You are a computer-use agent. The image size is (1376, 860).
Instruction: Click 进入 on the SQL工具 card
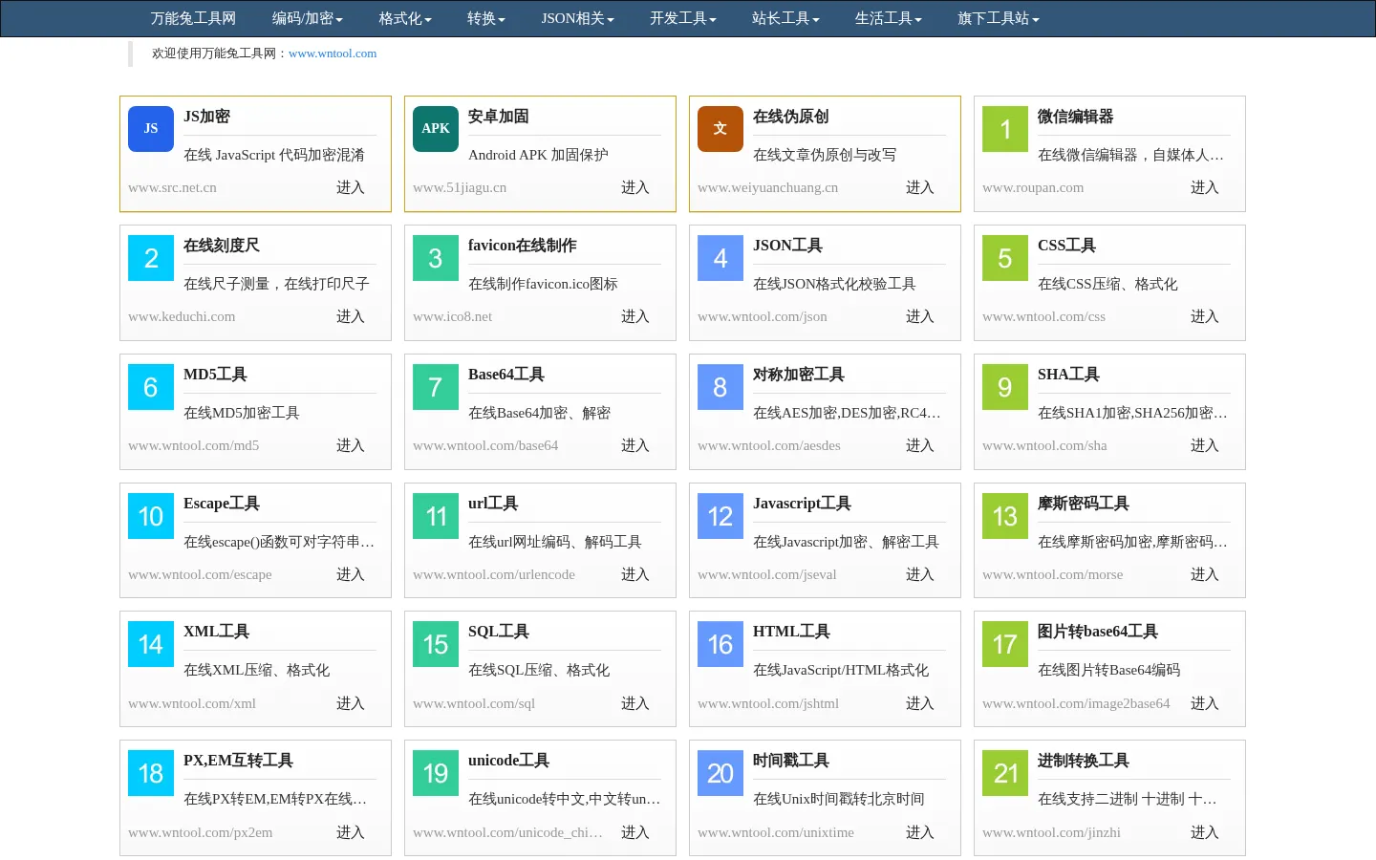pyautogui.click(x=635, y=703)
